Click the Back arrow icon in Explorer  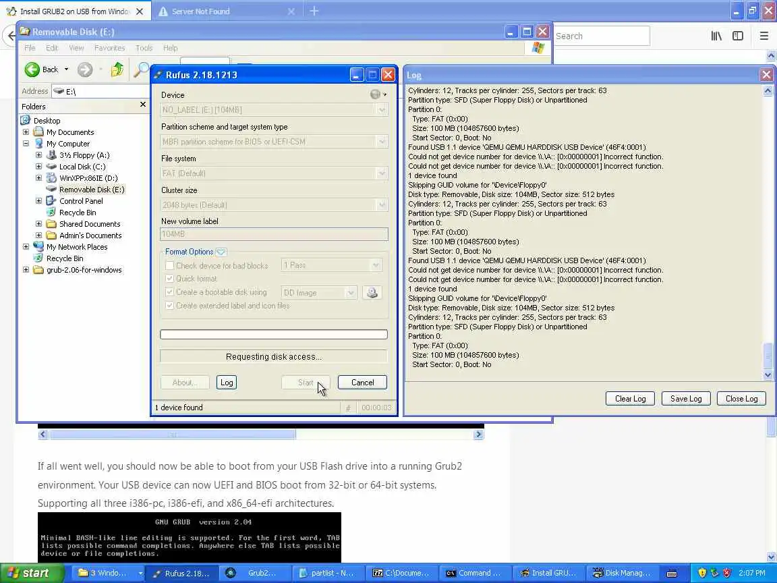coord(32,70)
